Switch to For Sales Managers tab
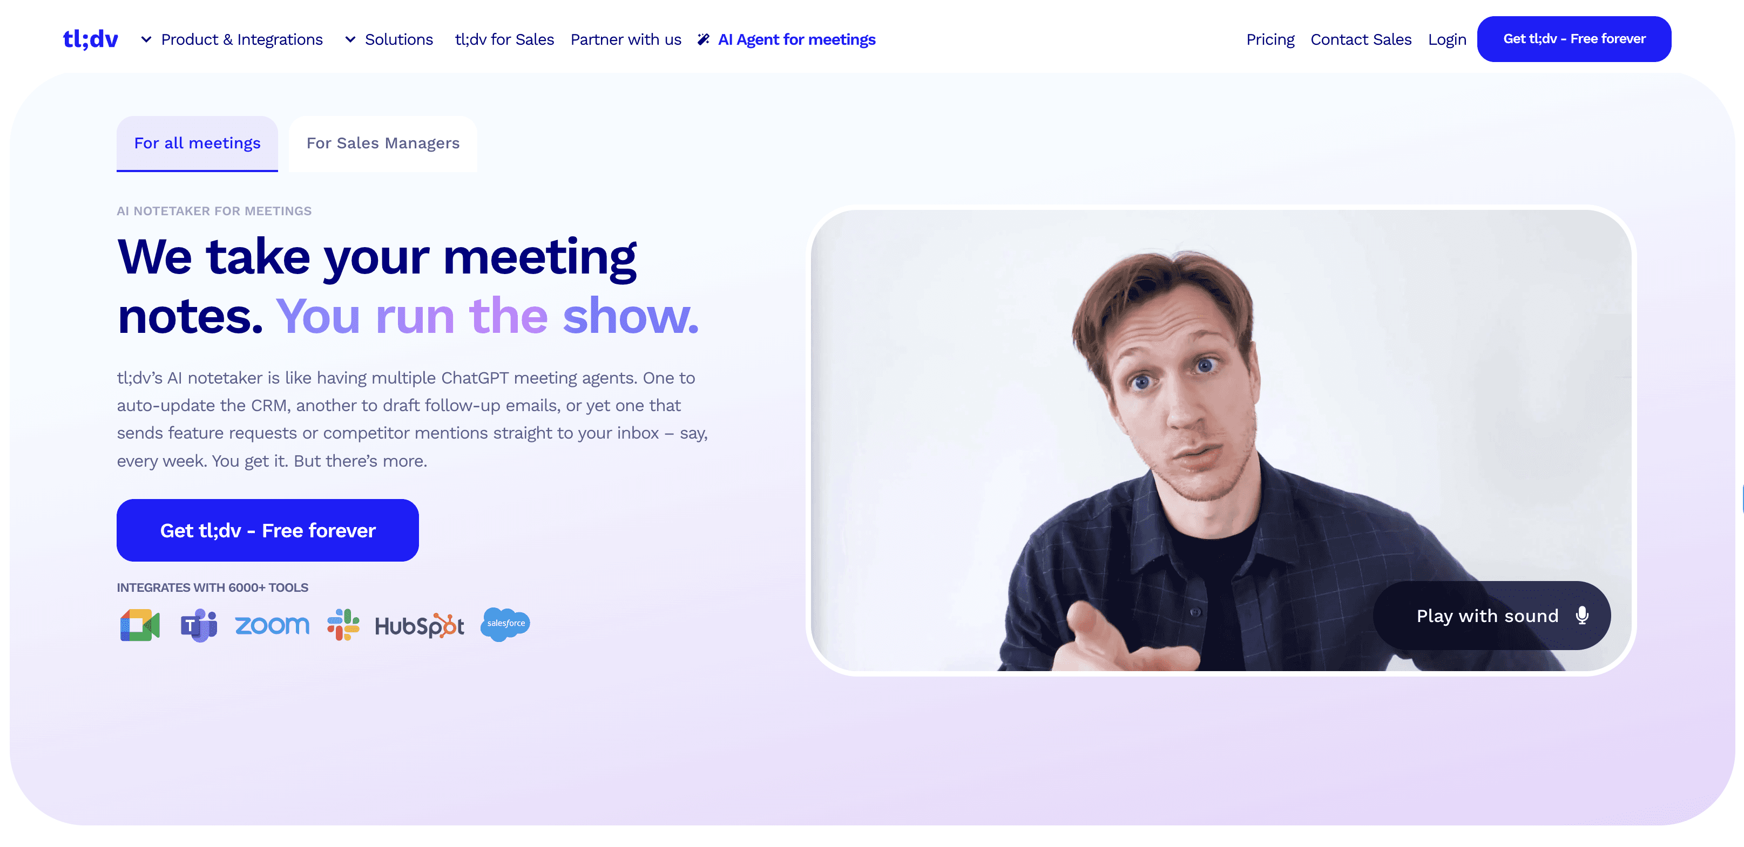 pyautogui.click(x=382, y=144)
